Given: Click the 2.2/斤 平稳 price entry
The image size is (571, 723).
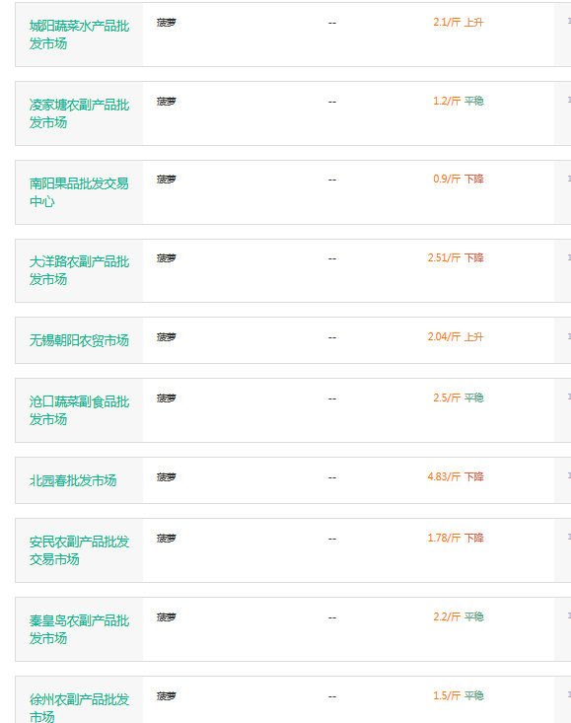Looking at the screenshot, I should pyautogui.click(x=459, y=616).
